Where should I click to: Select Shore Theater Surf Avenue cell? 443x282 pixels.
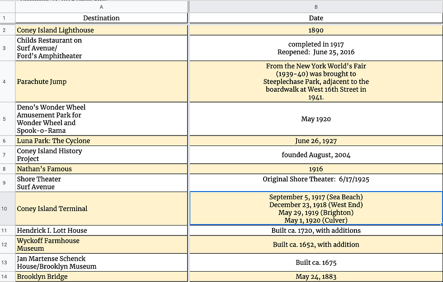[101, 183]
